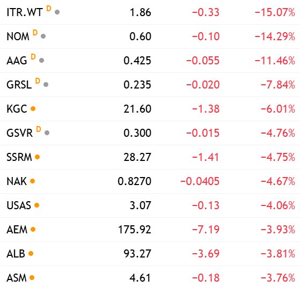Screen dimensions: 300x287
Task: Click the NOM last price 0.60
Action: coord(140,36)
